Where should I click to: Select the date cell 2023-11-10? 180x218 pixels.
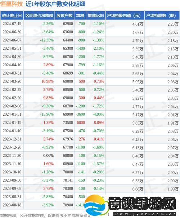(x=12, y=164)
